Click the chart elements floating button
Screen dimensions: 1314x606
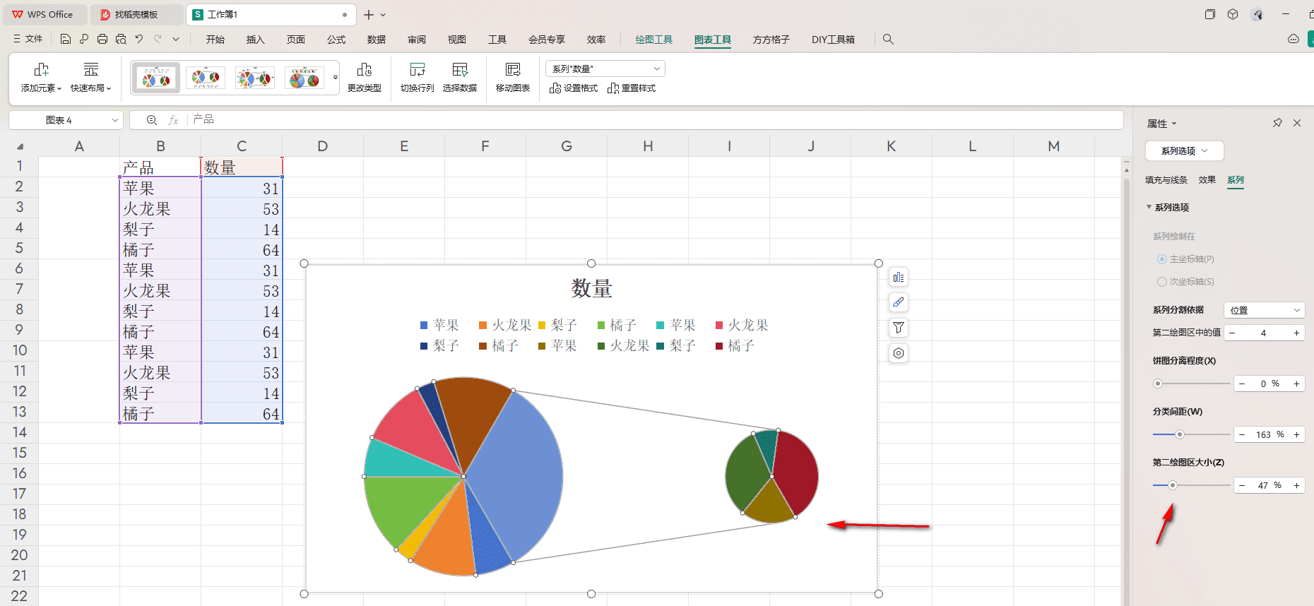[899, 278]
